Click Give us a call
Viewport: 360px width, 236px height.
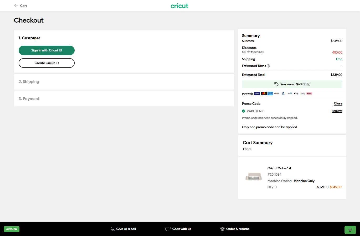click(x=126, y=229)
